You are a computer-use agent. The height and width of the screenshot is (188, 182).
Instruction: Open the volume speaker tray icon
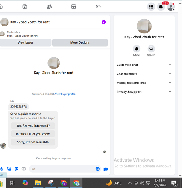tap(142, 183)
